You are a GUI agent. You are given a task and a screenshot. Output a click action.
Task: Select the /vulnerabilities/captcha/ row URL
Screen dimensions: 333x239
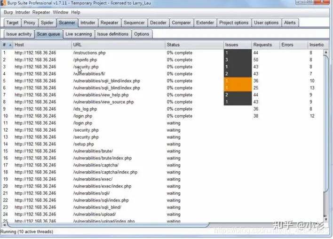(96, 165)
